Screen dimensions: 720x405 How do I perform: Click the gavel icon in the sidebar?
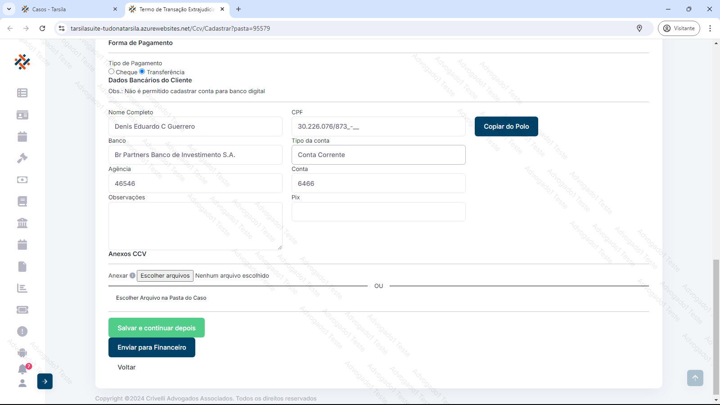pos(22,158)
